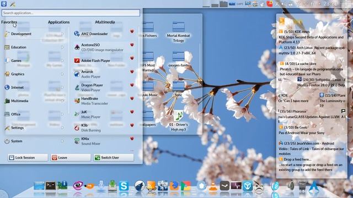Switch to the Applications section header
Image resolution: width=353 pixels, height=198 pixels.
coord(58,22)
